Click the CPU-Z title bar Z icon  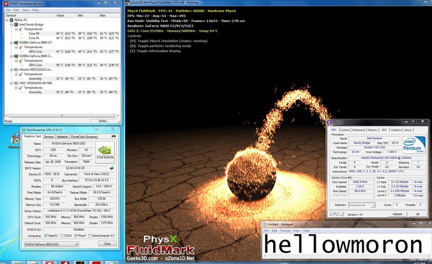coord(329,122)
